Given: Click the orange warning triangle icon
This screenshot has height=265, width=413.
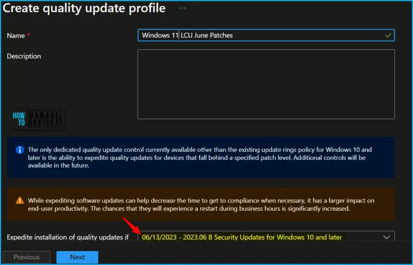Looking at the screenshot, I should (20, 201).
